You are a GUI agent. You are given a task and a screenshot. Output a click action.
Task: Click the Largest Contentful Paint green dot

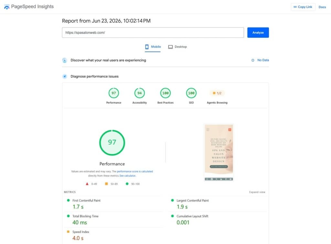click(x=172, y=200)
